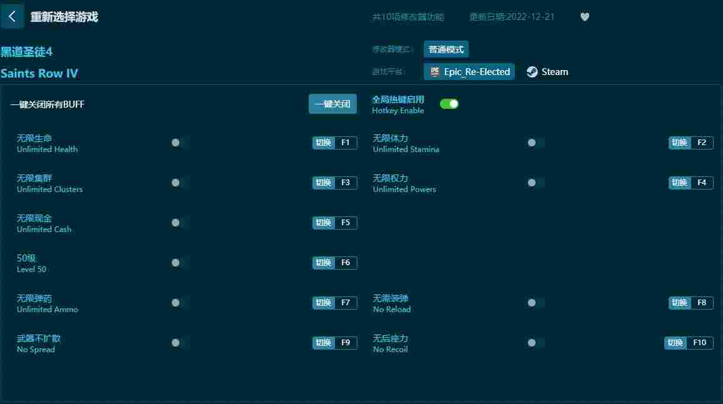The width and height of the screenshot is (723, 404).
Task: Click the Steam logo icon
Action: [532, 71]
